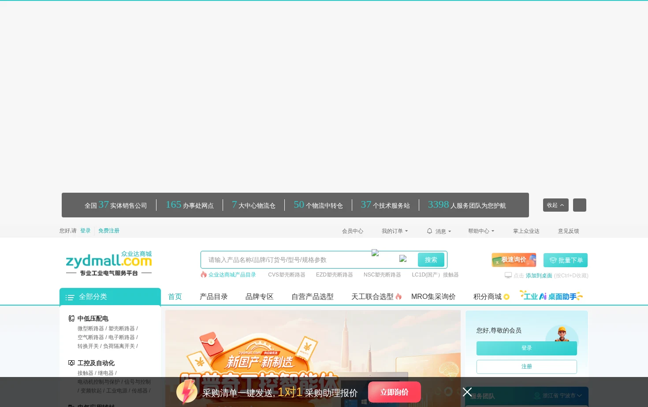Click the desktop monitor icon near 添加到桌面

508,275
